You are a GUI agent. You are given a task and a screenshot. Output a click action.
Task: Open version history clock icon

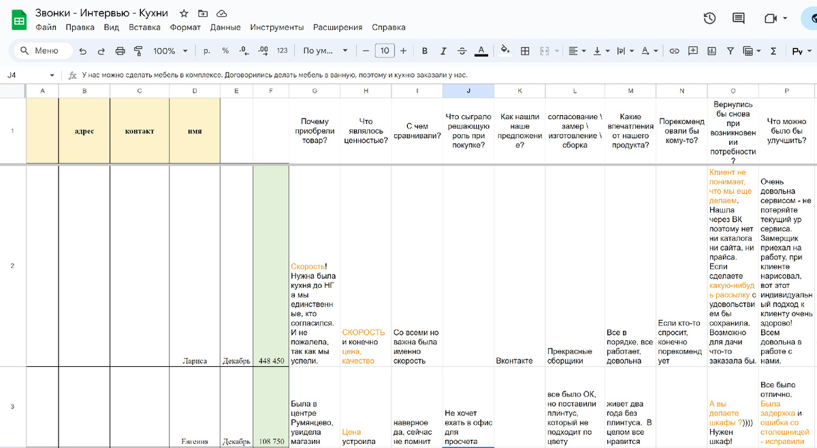pyautogui.click(x=709, y=18)
